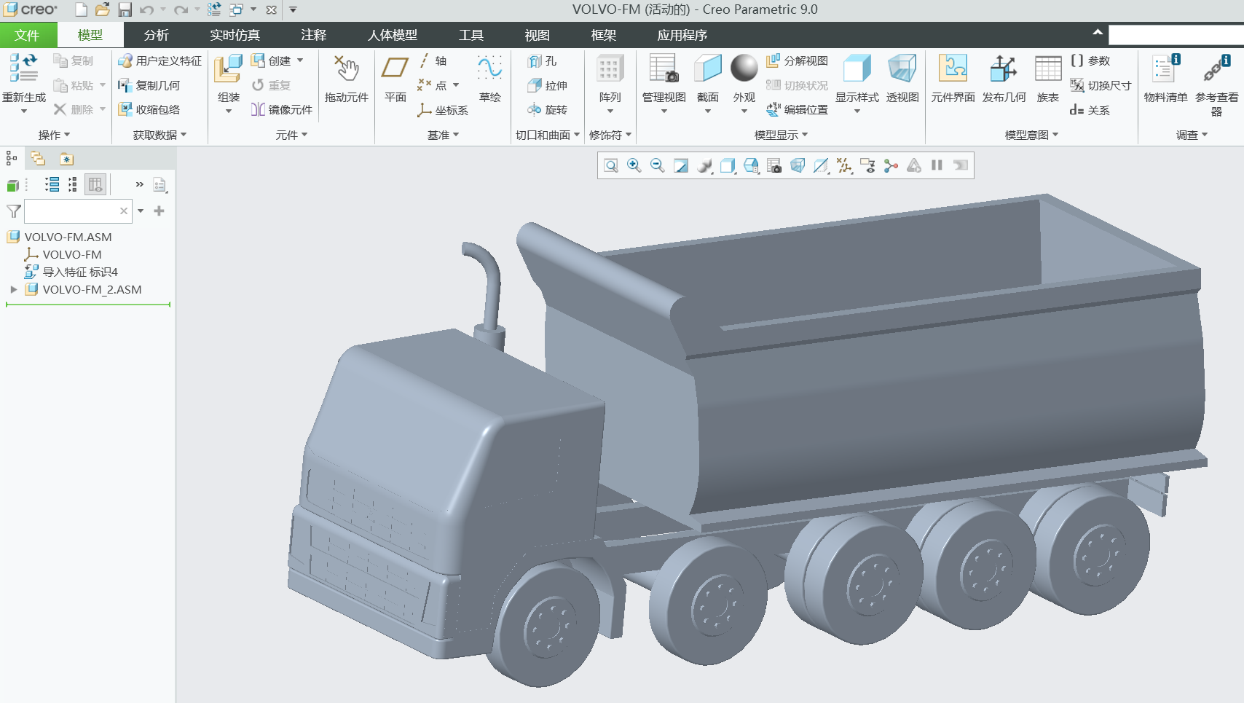
Task: Choose the 旋转 revolve tool
Action: tap(548, 109)
